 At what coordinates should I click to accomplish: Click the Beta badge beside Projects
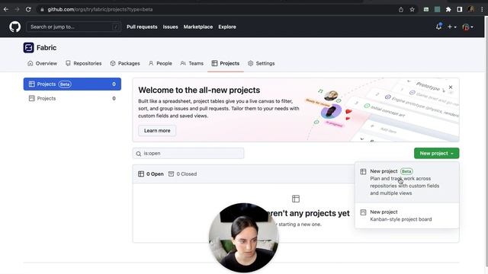click(65, 84)
